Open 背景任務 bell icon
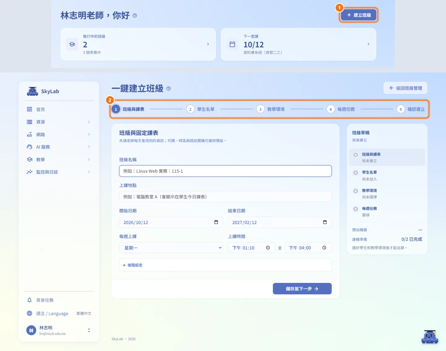 pyautogui.click(x=29, y=300)
